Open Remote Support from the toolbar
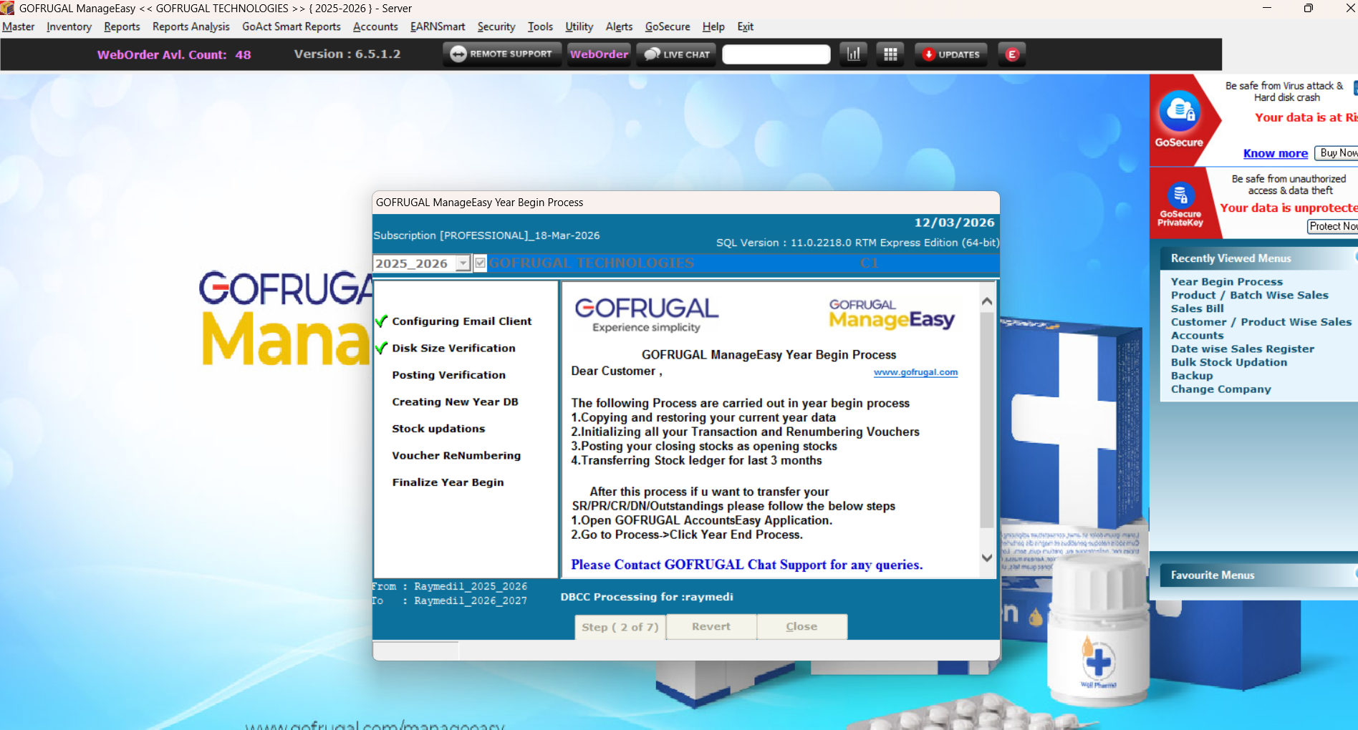Viewport: 1358px width, 730px height. [x=501, y=54]
